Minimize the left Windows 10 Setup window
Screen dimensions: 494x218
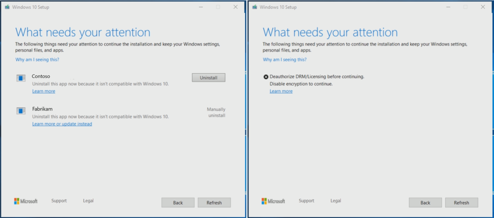201,6
